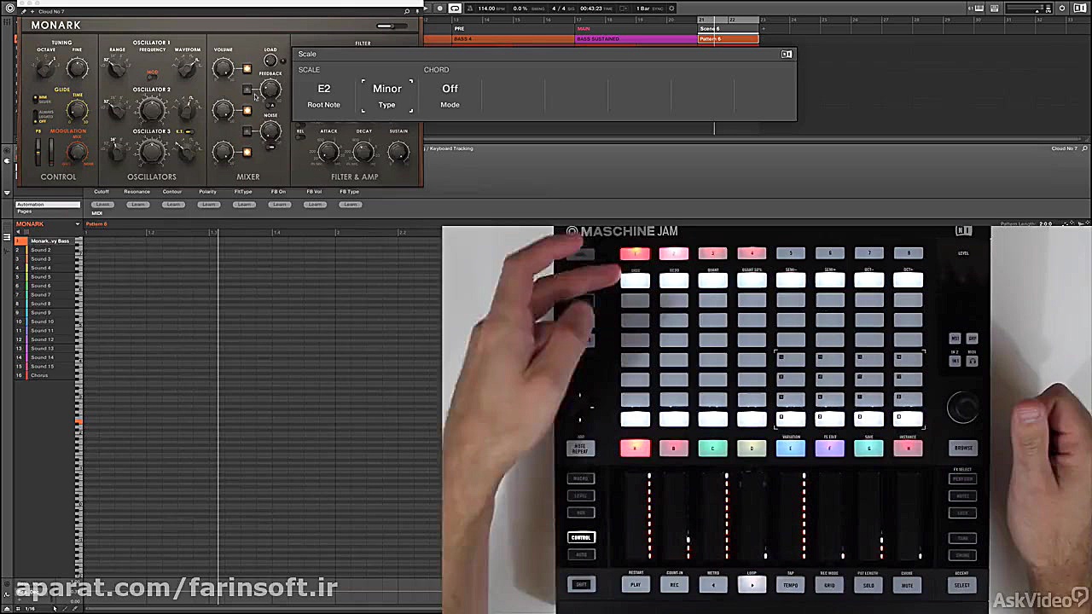1092x614 pixels.
Task: Click the Sustain envelope knob
Action: point(398,152)
